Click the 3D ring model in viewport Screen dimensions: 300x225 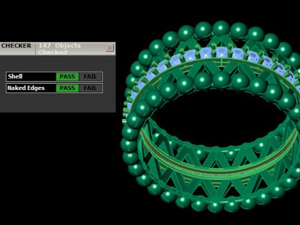click(211, 117)
